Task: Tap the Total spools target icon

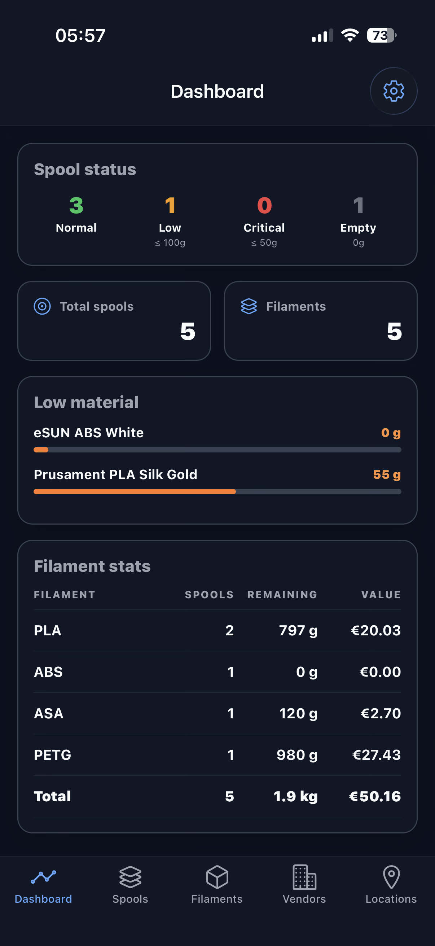Action: point(42,306)
